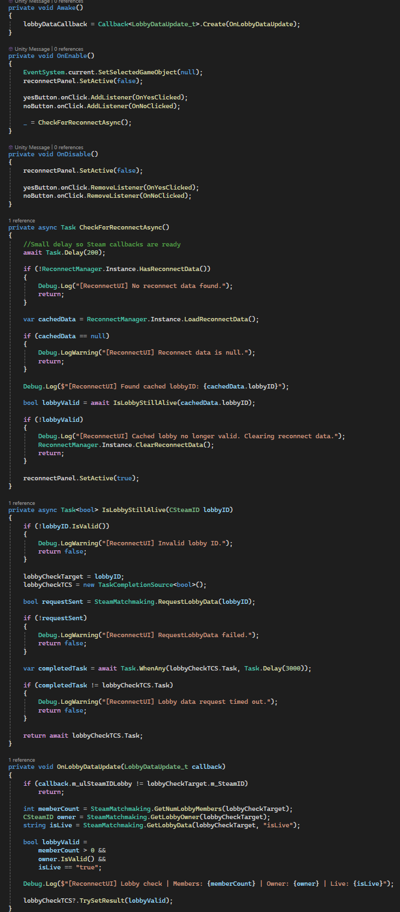The height and width of the screenshot is (912, 400).
Task: Click 'return await lobbyCheckTCS.Task' line
Action: coord(83,736)
